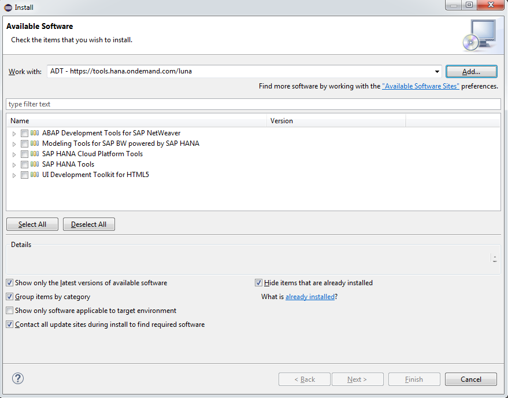This screenshot has height=398, width=508.
Task: Click the Version column header
Action: (336, 121)
